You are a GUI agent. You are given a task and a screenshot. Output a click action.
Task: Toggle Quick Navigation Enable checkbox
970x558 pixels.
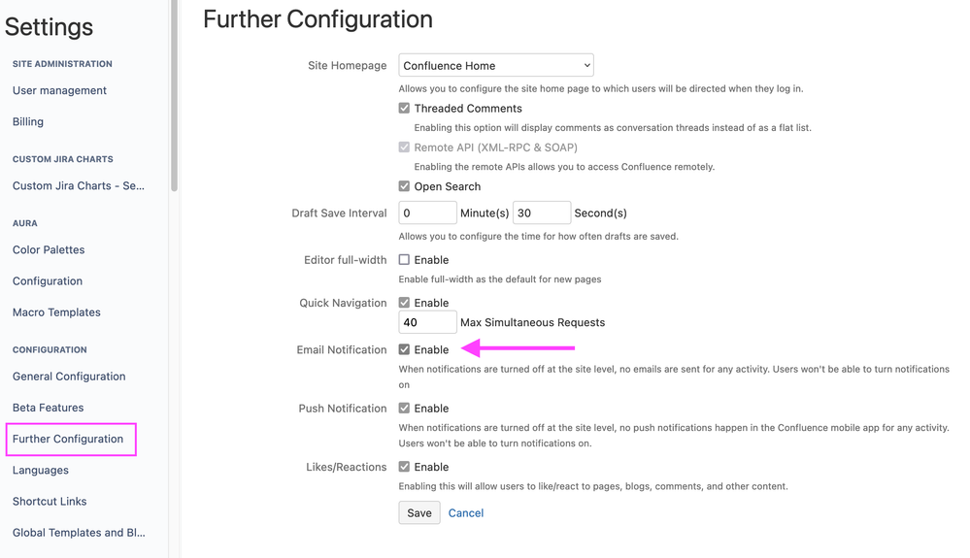404,303
